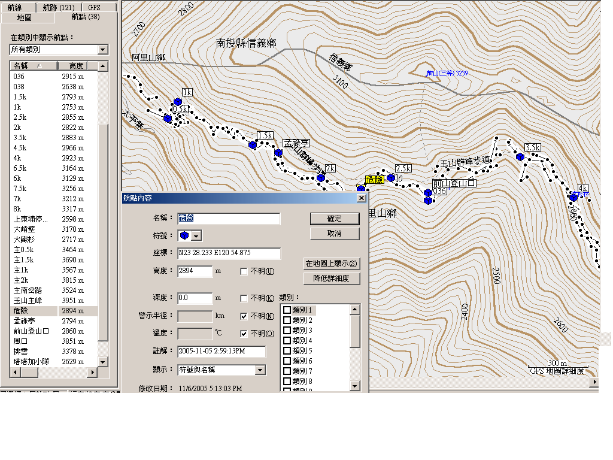Image resolution: width=613 pixels, height=460 pixels.
Task: Click the 在地圖上顯示(S) button
Action: coord(332,264)
